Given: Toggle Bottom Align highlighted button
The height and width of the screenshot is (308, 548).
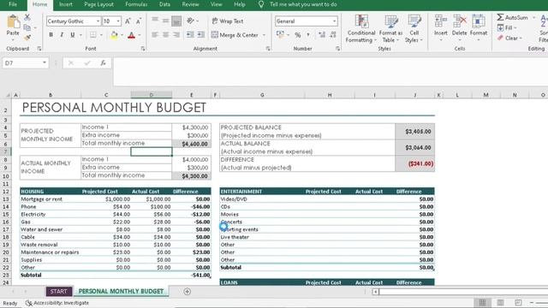Looking at the screenshot, I should coord(176,21).
